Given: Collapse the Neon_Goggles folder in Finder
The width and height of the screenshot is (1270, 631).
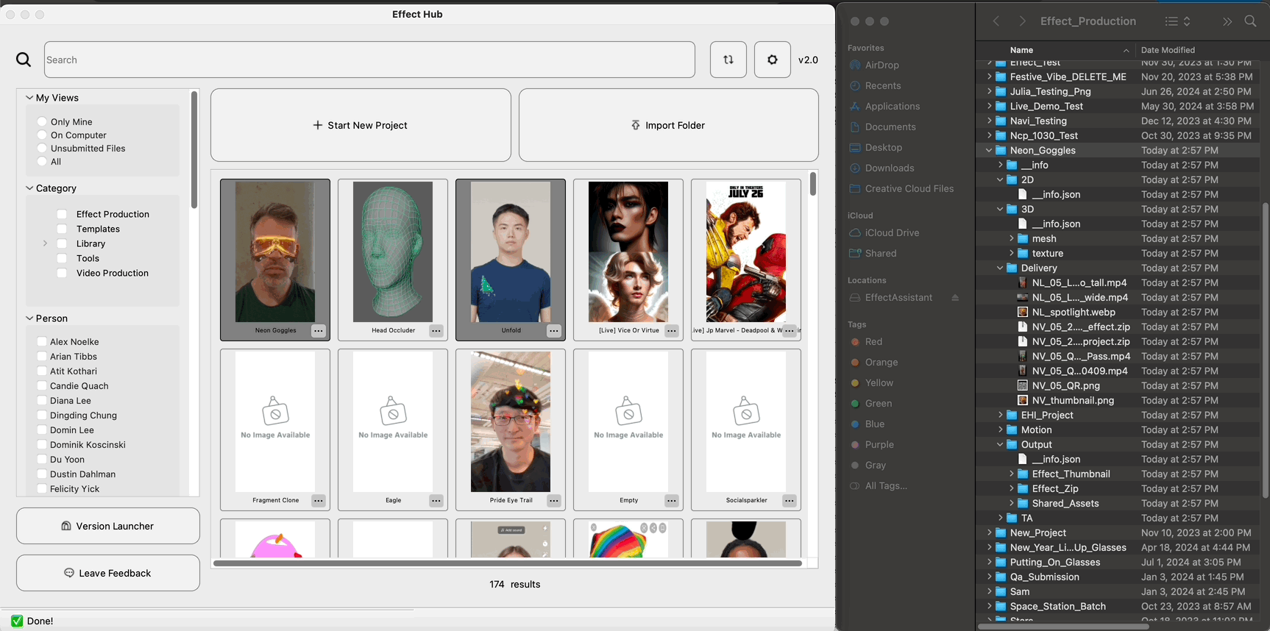Looking at the screenshot, I should tap(989, 150).
